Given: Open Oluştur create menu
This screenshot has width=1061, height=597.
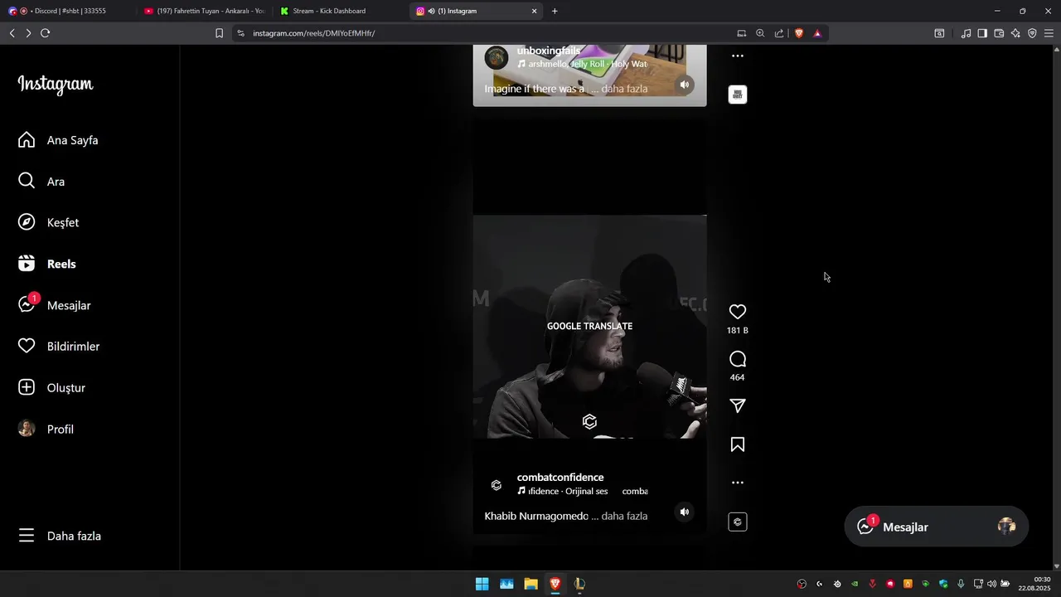Looking at the screenshot, I should (51, 387).
